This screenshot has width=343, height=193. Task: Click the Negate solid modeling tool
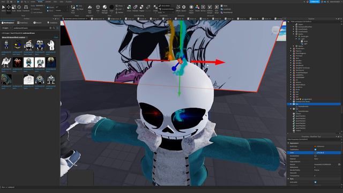click(141, 9)
